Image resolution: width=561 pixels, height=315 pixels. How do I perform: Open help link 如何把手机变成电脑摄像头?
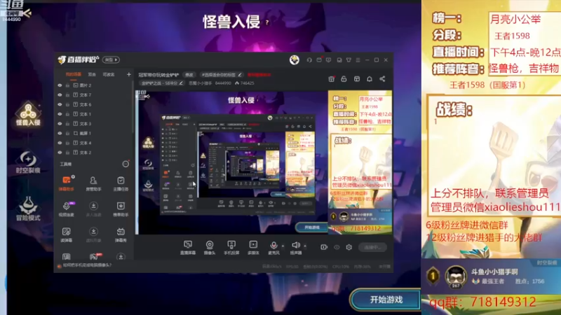(87, 265)
